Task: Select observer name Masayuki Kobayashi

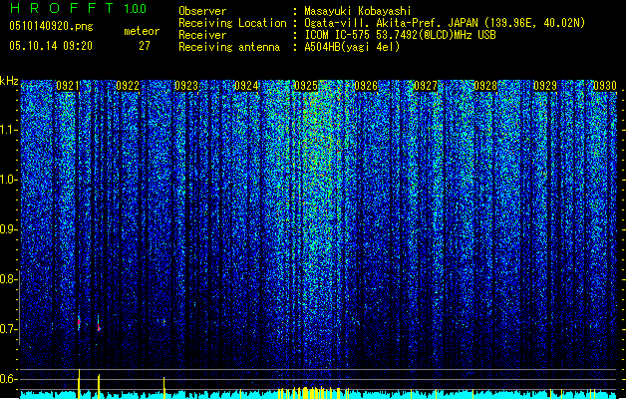Action: pos(358,11)
